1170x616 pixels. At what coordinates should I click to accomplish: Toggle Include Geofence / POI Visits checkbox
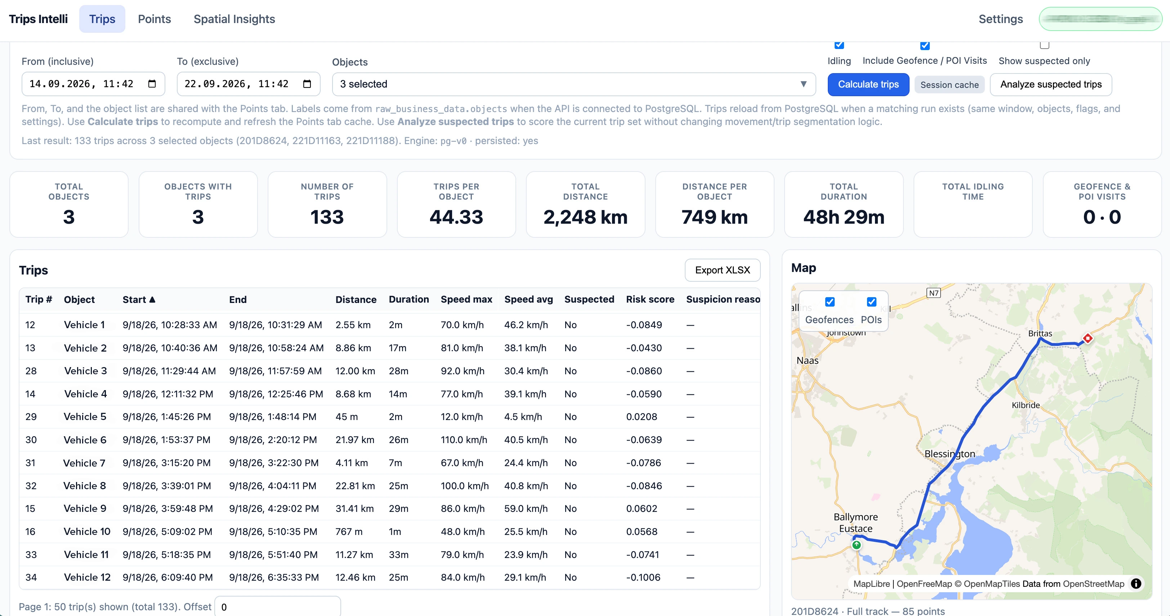coord(924,45)
